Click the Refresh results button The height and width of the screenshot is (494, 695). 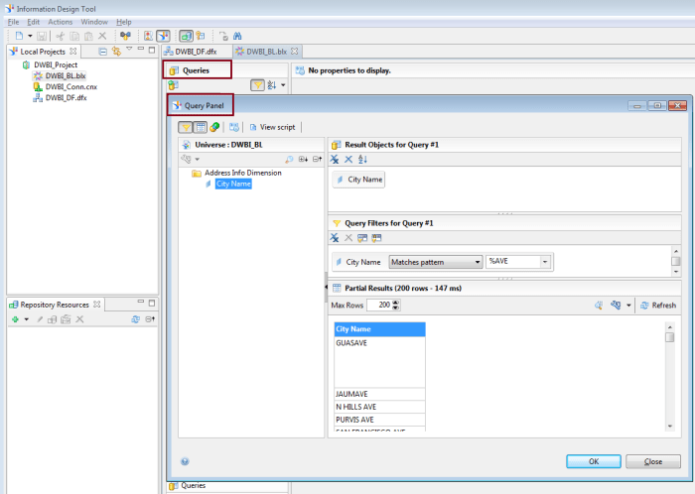658,306
